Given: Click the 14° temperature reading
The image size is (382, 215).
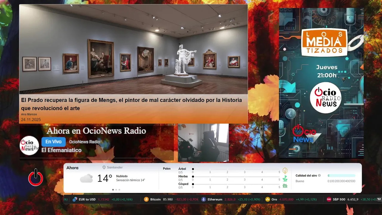Looking at the screenshot, I should pyautogui.click(x=104, y=179).
